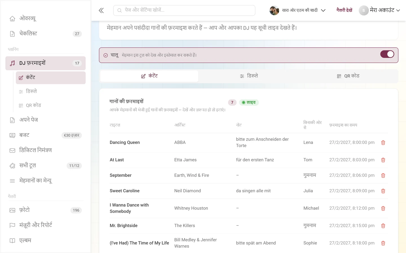Remove I Wanna Dance with Somebody request
The height and width of the screenshot is (253, 406).
(x=383, y=208)
